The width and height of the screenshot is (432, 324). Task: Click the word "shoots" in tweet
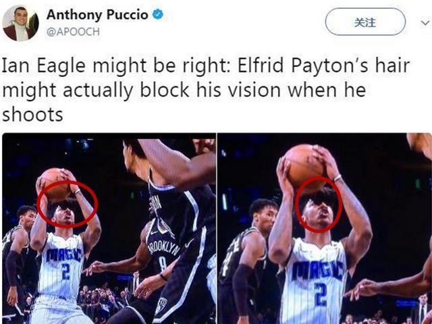pos(33,114)
